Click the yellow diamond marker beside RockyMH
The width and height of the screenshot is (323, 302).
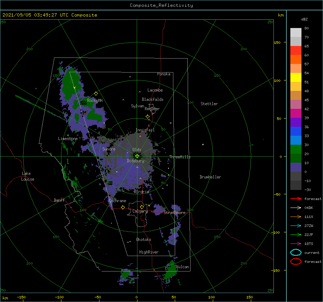pyautogui.click(x=96, y=94)
